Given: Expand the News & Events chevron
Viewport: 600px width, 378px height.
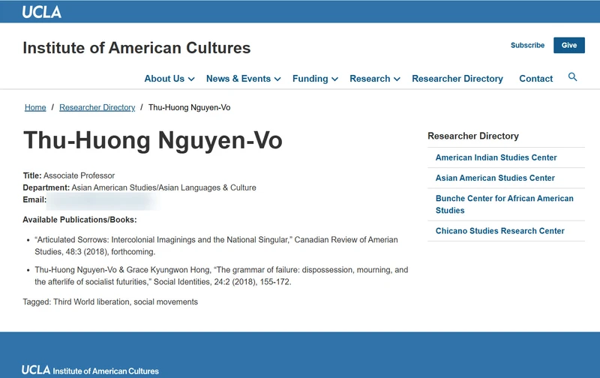Looking at the screenshot, I should (x=277, y=79).
